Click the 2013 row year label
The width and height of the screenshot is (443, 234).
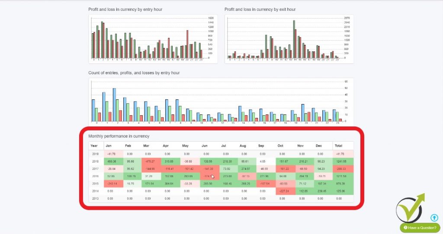click(95, 198)
